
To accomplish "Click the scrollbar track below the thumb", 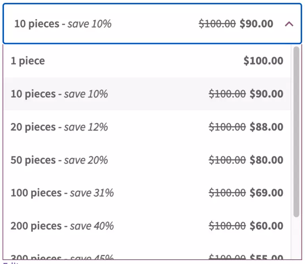I will click(x=296, y=238).
